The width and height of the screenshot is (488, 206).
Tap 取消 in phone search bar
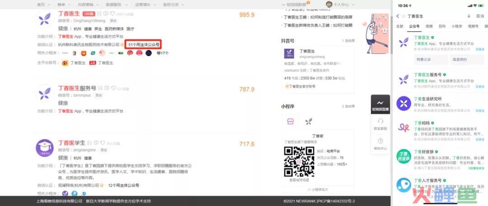480,16
